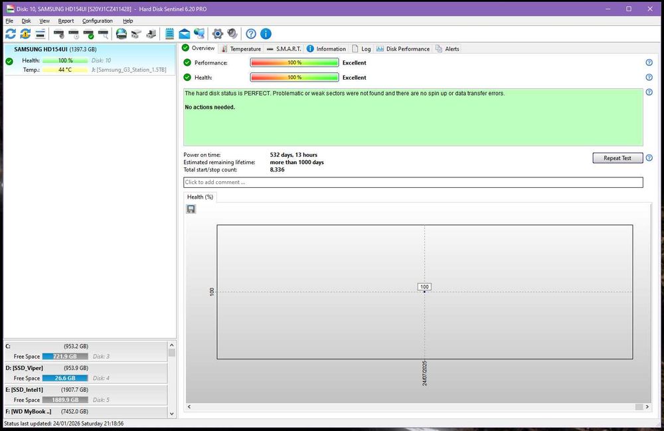Switch to the Log tab
The height and width of the screenshot is (431, 664).
point(362,48)
